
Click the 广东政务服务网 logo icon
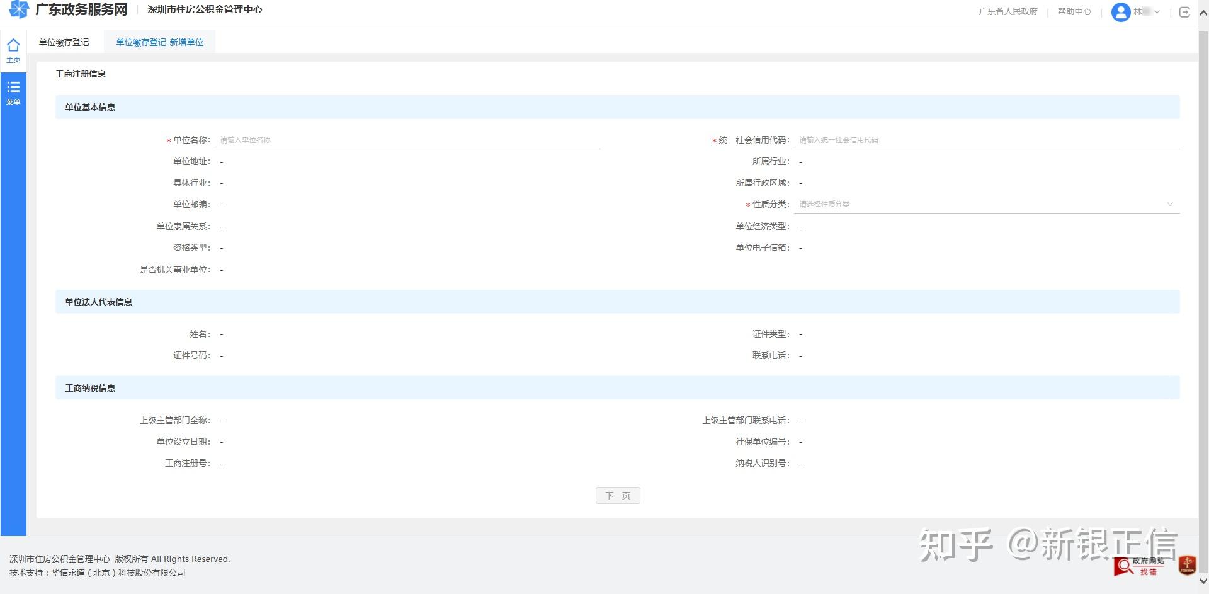pos(19,9)
